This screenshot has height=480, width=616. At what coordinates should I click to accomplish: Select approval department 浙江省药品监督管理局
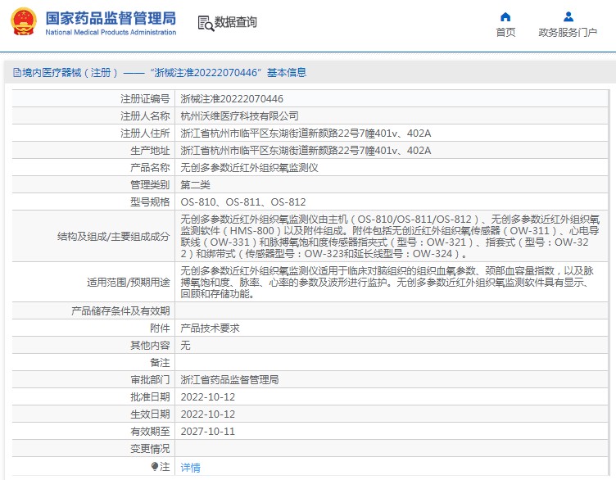click(230, 380)
